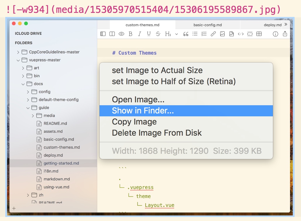Click the plus button at sidebar bottom
The width and height of the screenshot is (301, 221).
[x=14, y=208]
